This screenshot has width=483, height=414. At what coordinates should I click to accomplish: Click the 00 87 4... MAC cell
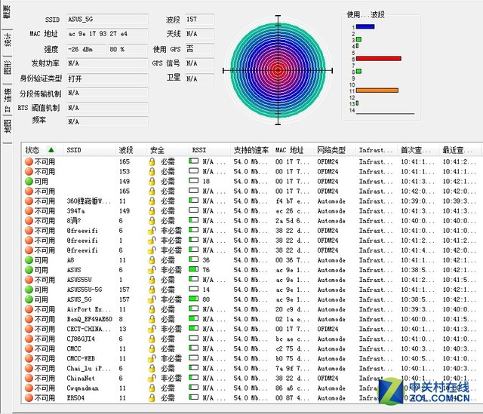point(292,397)
